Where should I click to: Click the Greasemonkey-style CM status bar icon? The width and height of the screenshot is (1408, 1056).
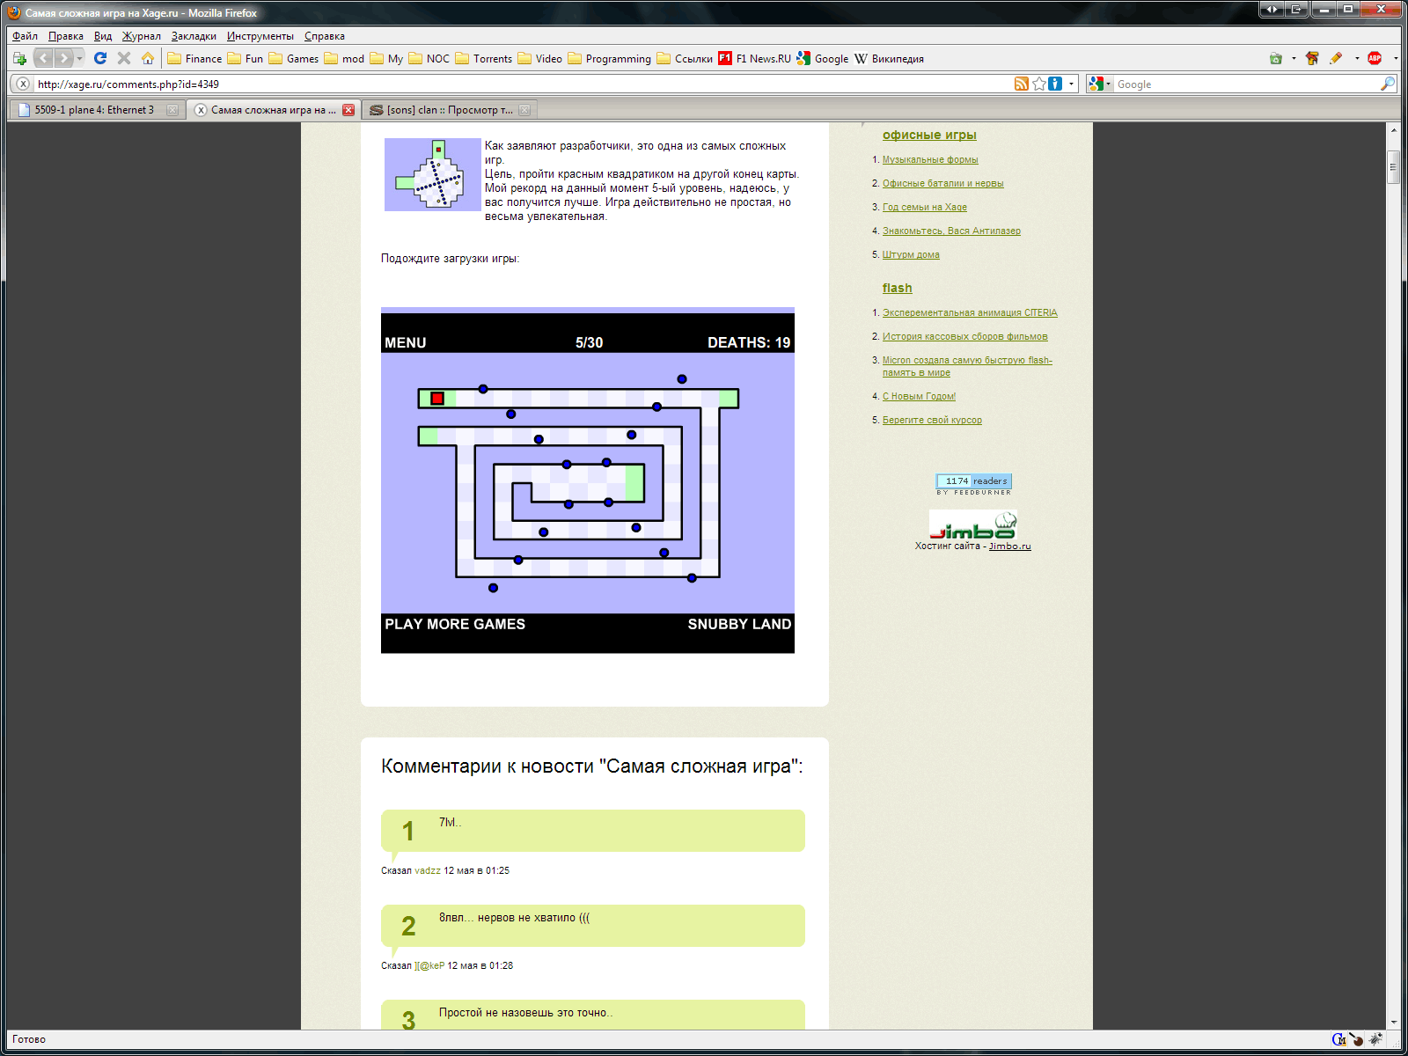tap(1338, 1039)
